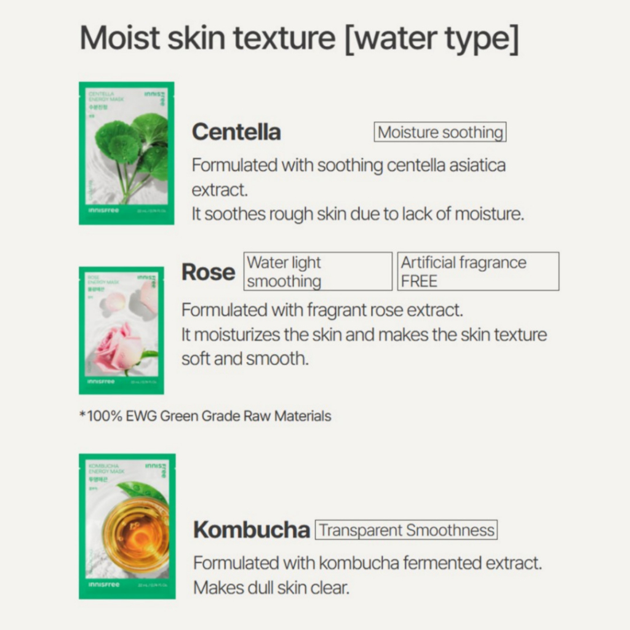Click the Centella heading

pos(236,132)
